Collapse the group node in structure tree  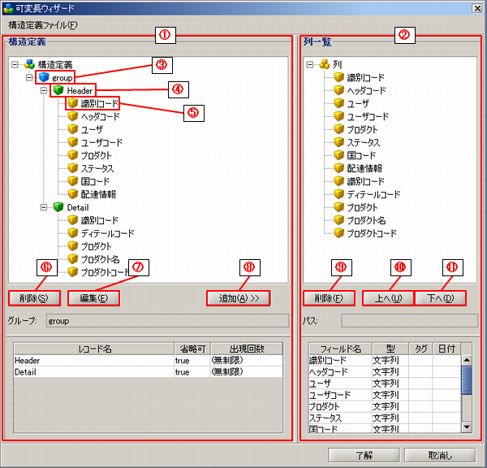(30, 77)
